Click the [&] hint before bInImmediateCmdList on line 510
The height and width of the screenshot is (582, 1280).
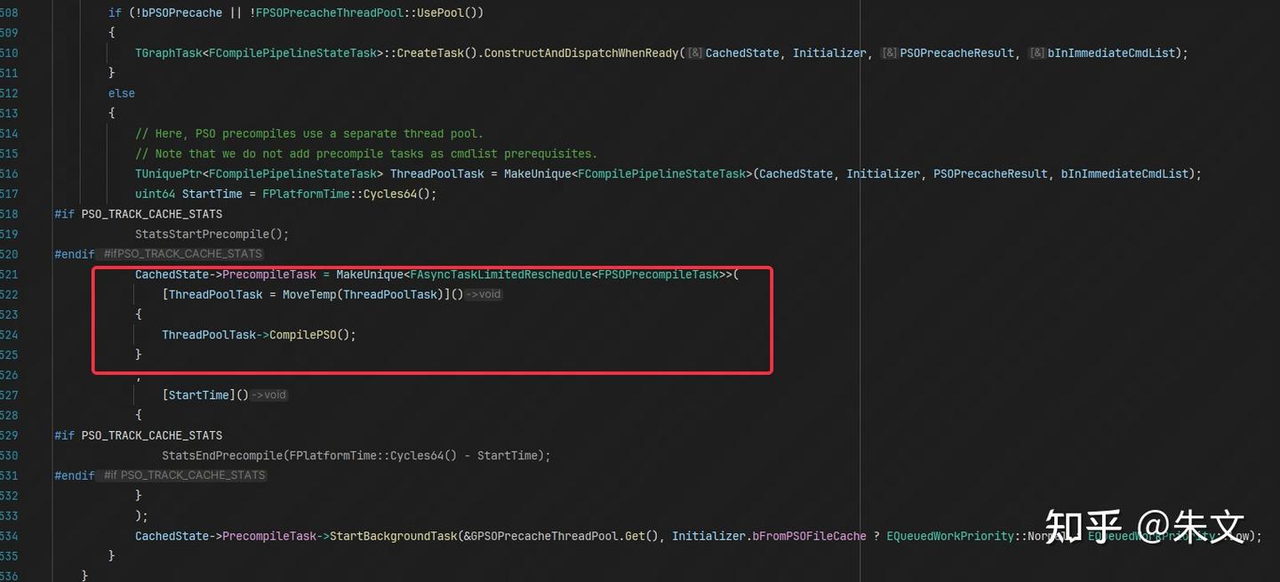(1036, 53)
